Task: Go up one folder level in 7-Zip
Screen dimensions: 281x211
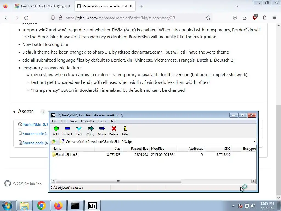Action: click(x=54, y=141)
